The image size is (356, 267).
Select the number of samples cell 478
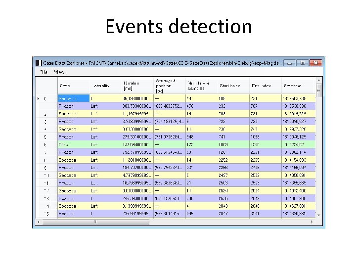[202, 106]
